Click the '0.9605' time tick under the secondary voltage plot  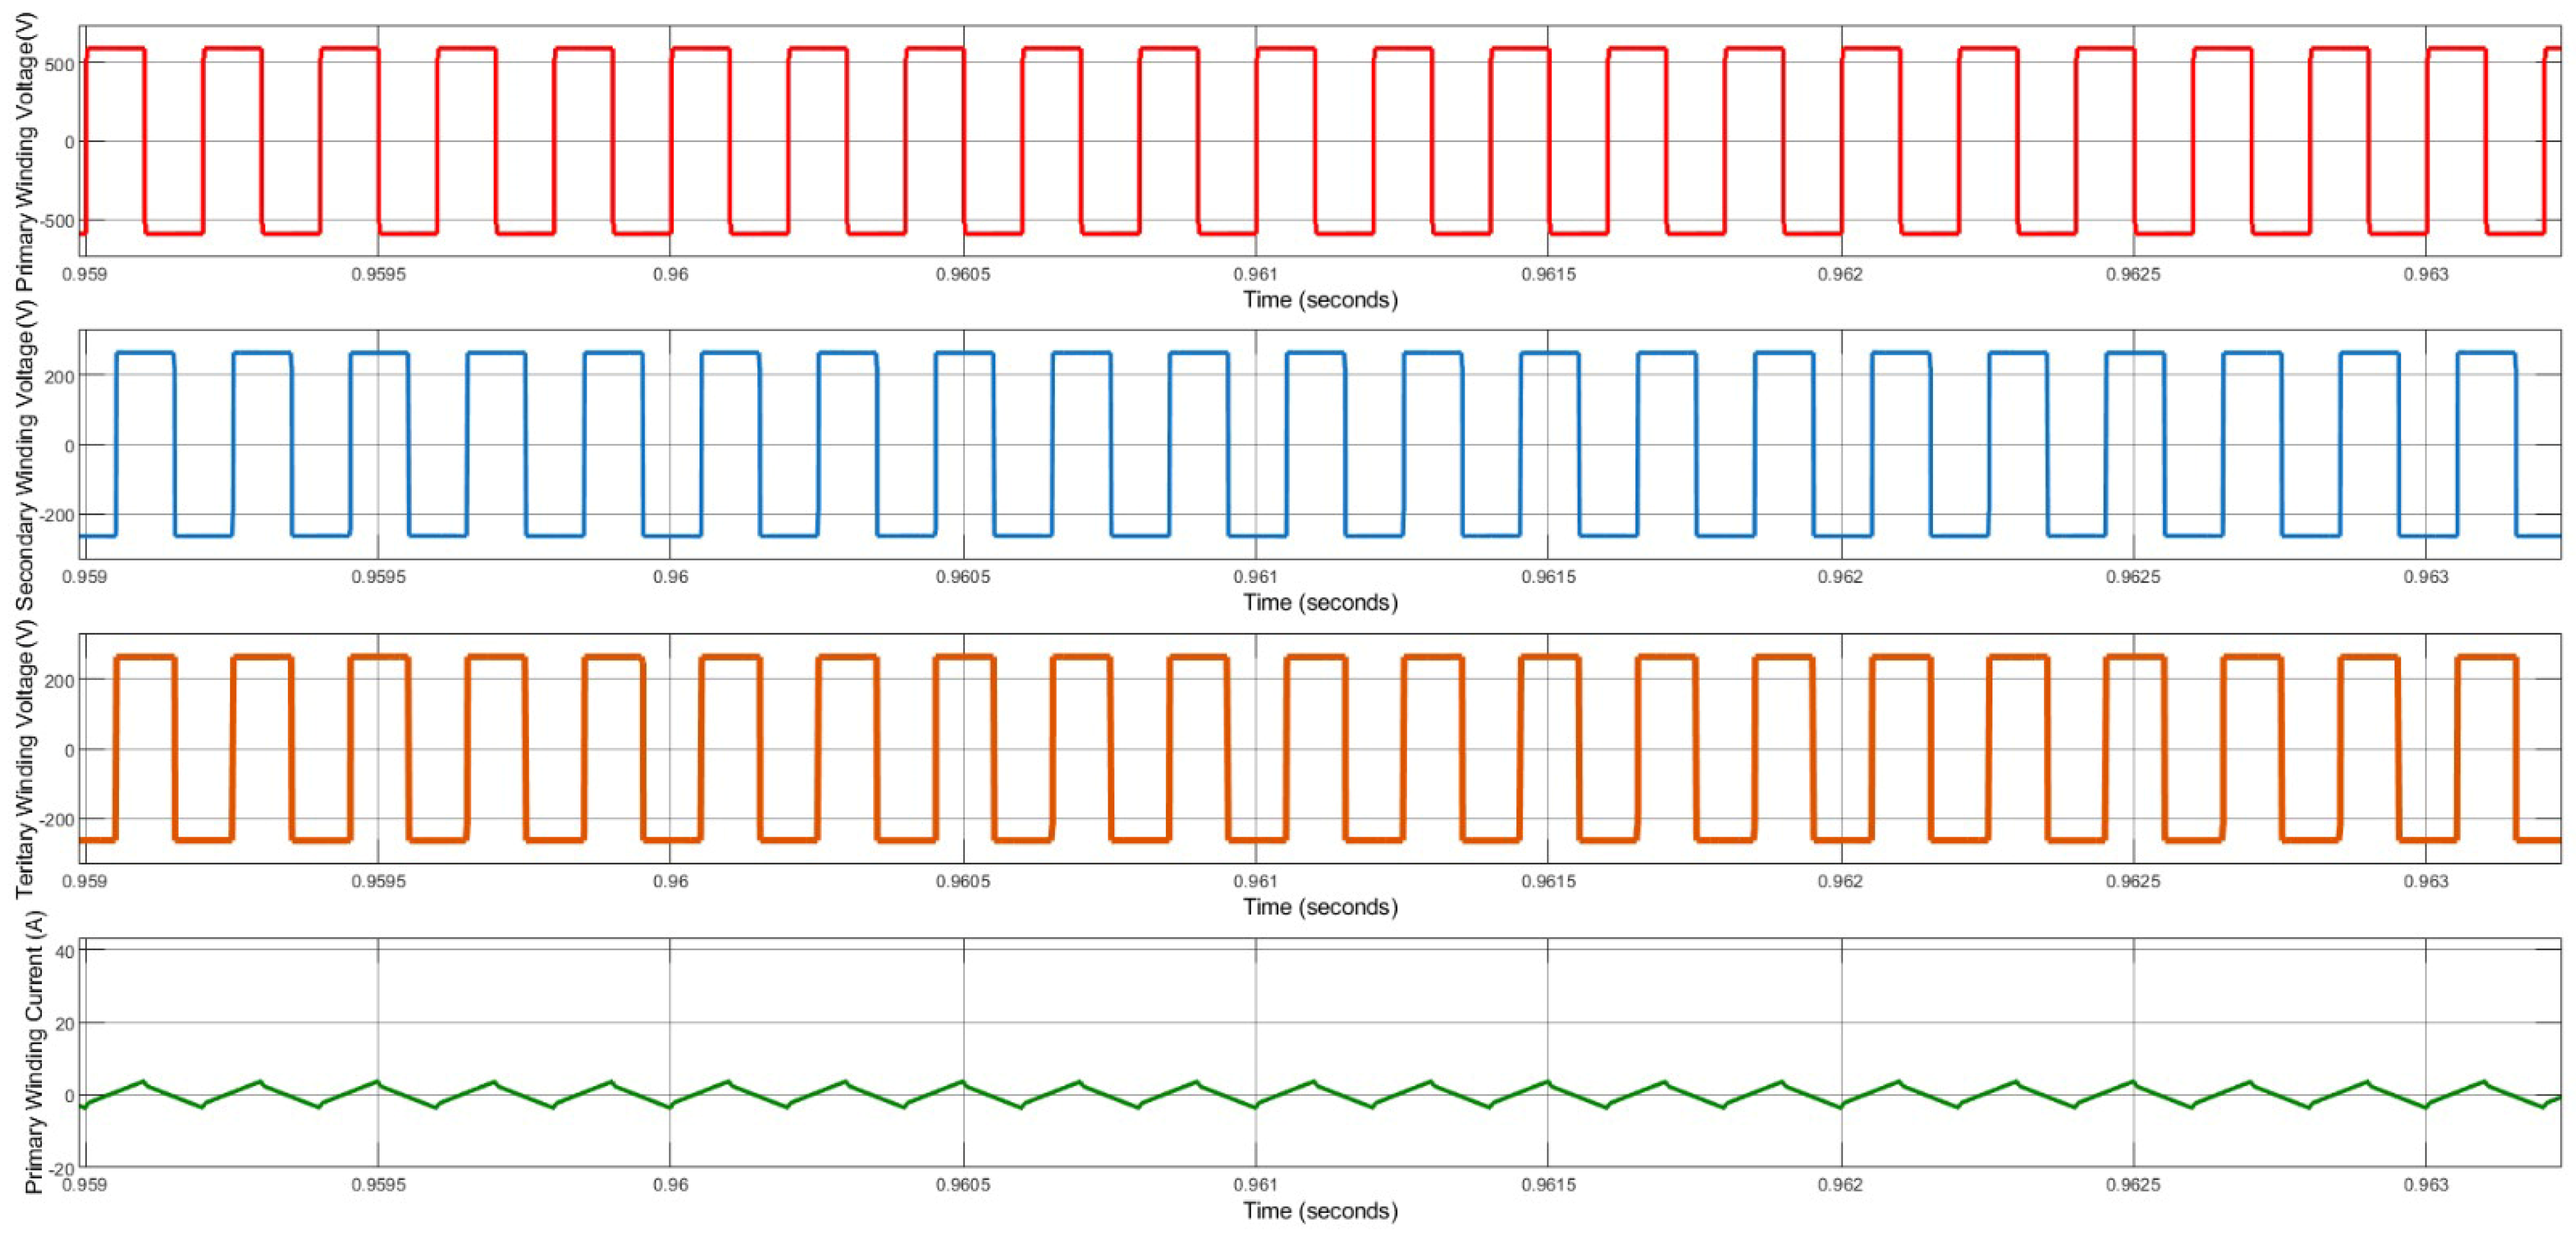[x=963, y=577]
